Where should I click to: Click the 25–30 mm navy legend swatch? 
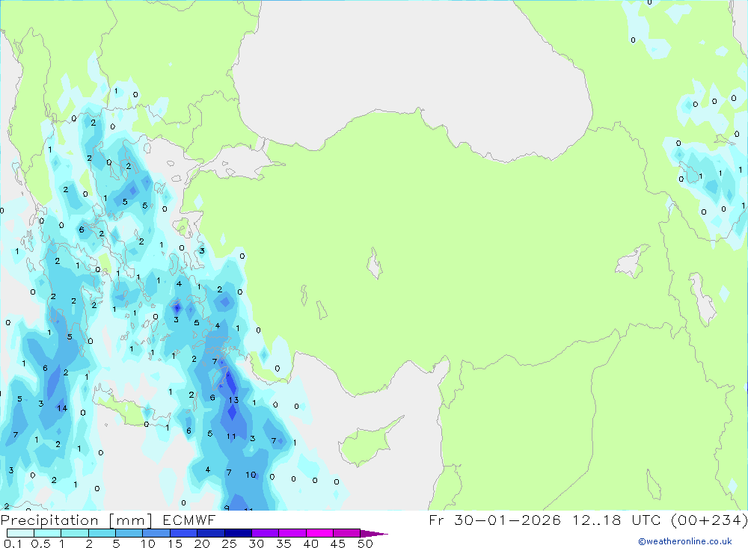click(x=238, y=533)
